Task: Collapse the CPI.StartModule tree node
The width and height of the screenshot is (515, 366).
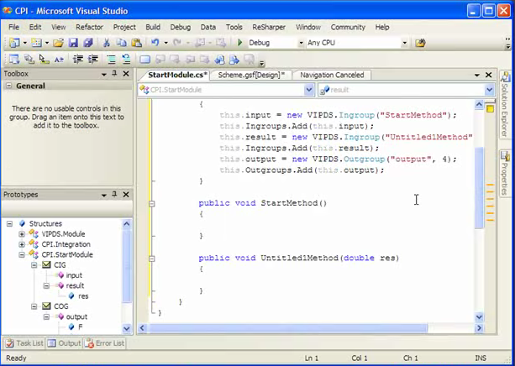Action: 22,254
